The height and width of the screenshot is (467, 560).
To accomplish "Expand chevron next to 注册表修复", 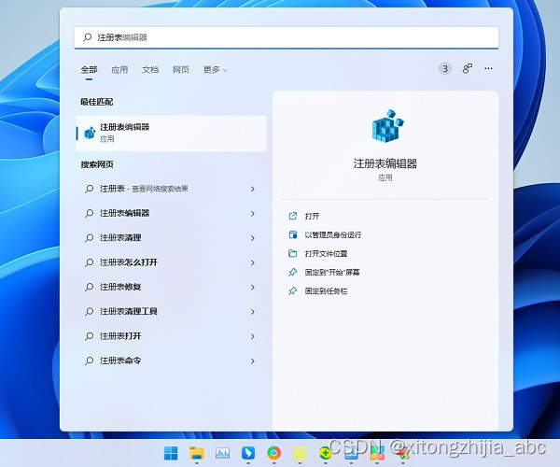I will (x=253, y=288).
